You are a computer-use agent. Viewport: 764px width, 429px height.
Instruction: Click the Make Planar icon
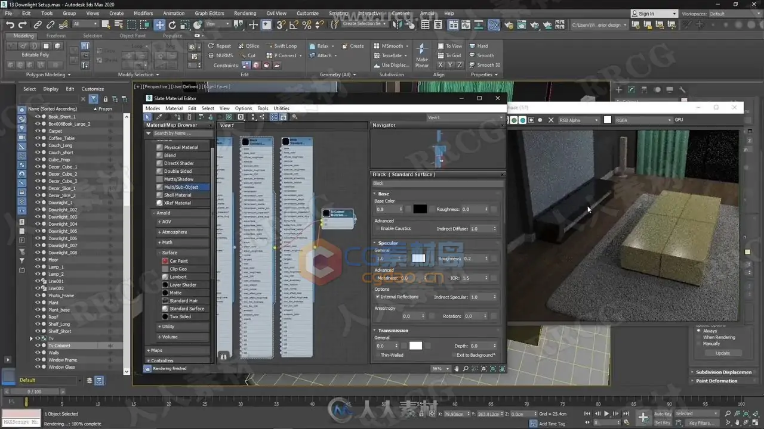coord(422,50)
